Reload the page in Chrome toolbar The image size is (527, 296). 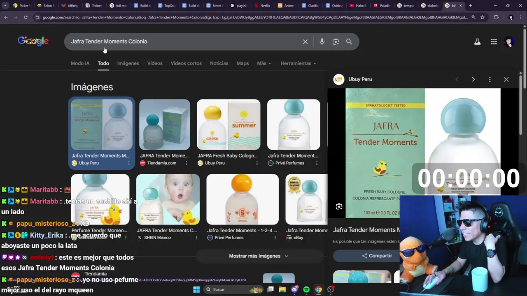26,17
